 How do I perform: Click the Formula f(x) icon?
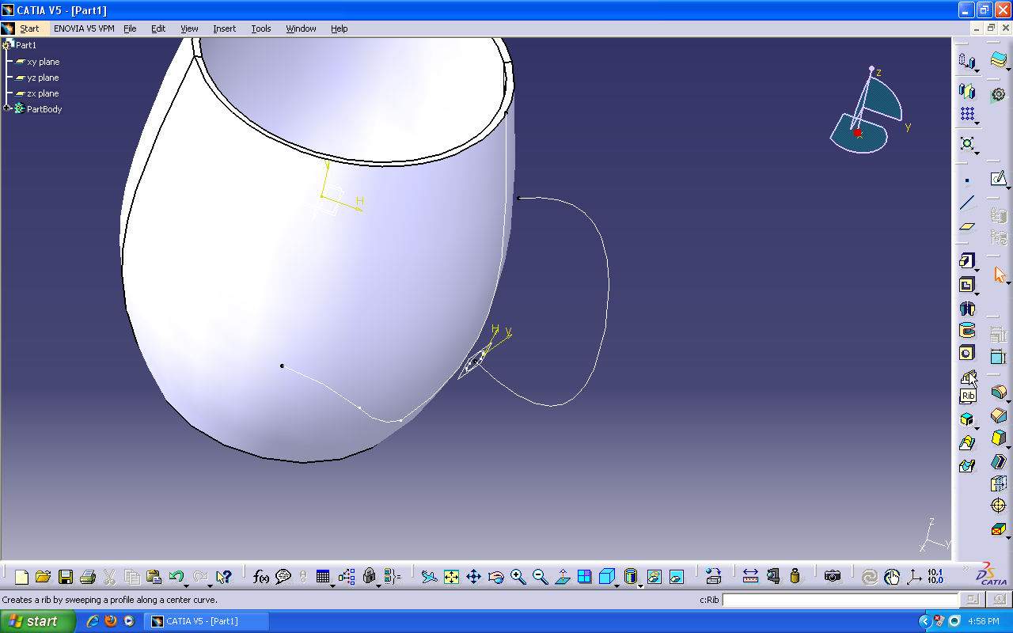click(260, 577)
